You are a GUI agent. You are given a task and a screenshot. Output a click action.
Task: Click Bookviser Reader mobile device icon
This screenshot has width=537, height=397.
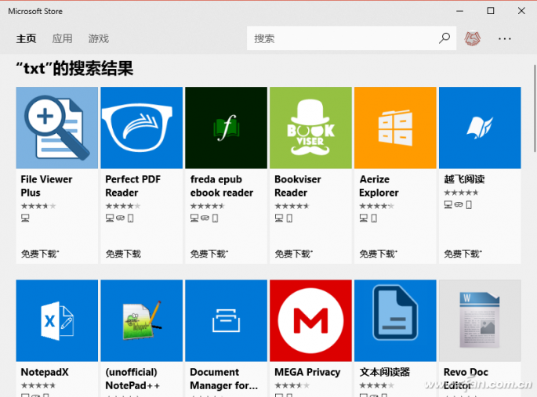(289, 218)
